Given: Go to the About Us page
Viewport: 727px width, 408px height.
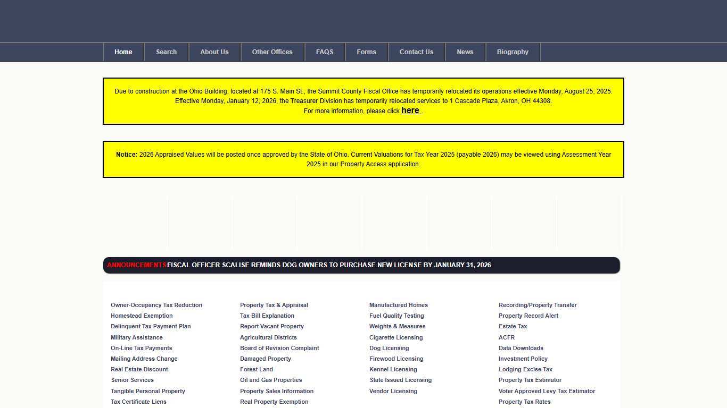Looking at the screenshot, I should [214, 52].
